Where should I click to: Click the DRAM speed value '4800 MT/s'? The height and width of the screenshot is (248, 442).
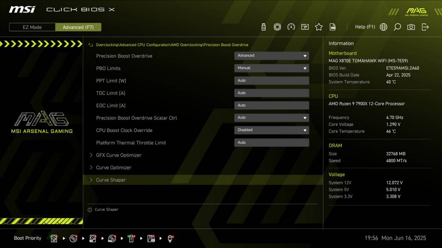[396, 161]
